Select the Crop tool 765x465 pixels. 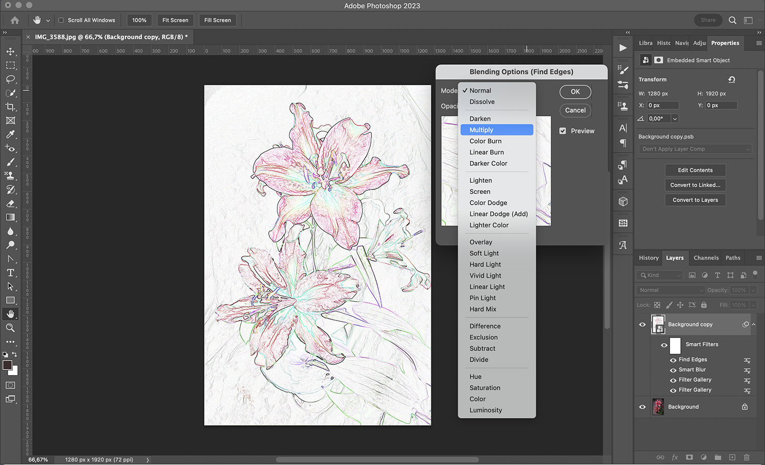click(10, 107)
